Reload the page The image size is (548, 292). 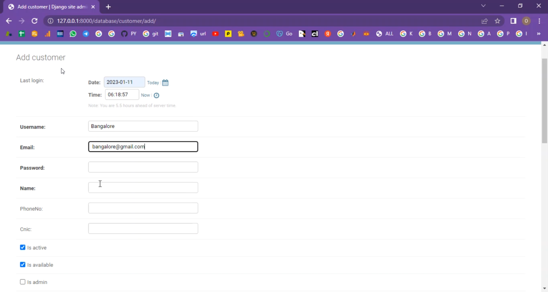34,21
